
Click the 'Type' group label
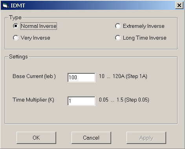pos(15,18)
